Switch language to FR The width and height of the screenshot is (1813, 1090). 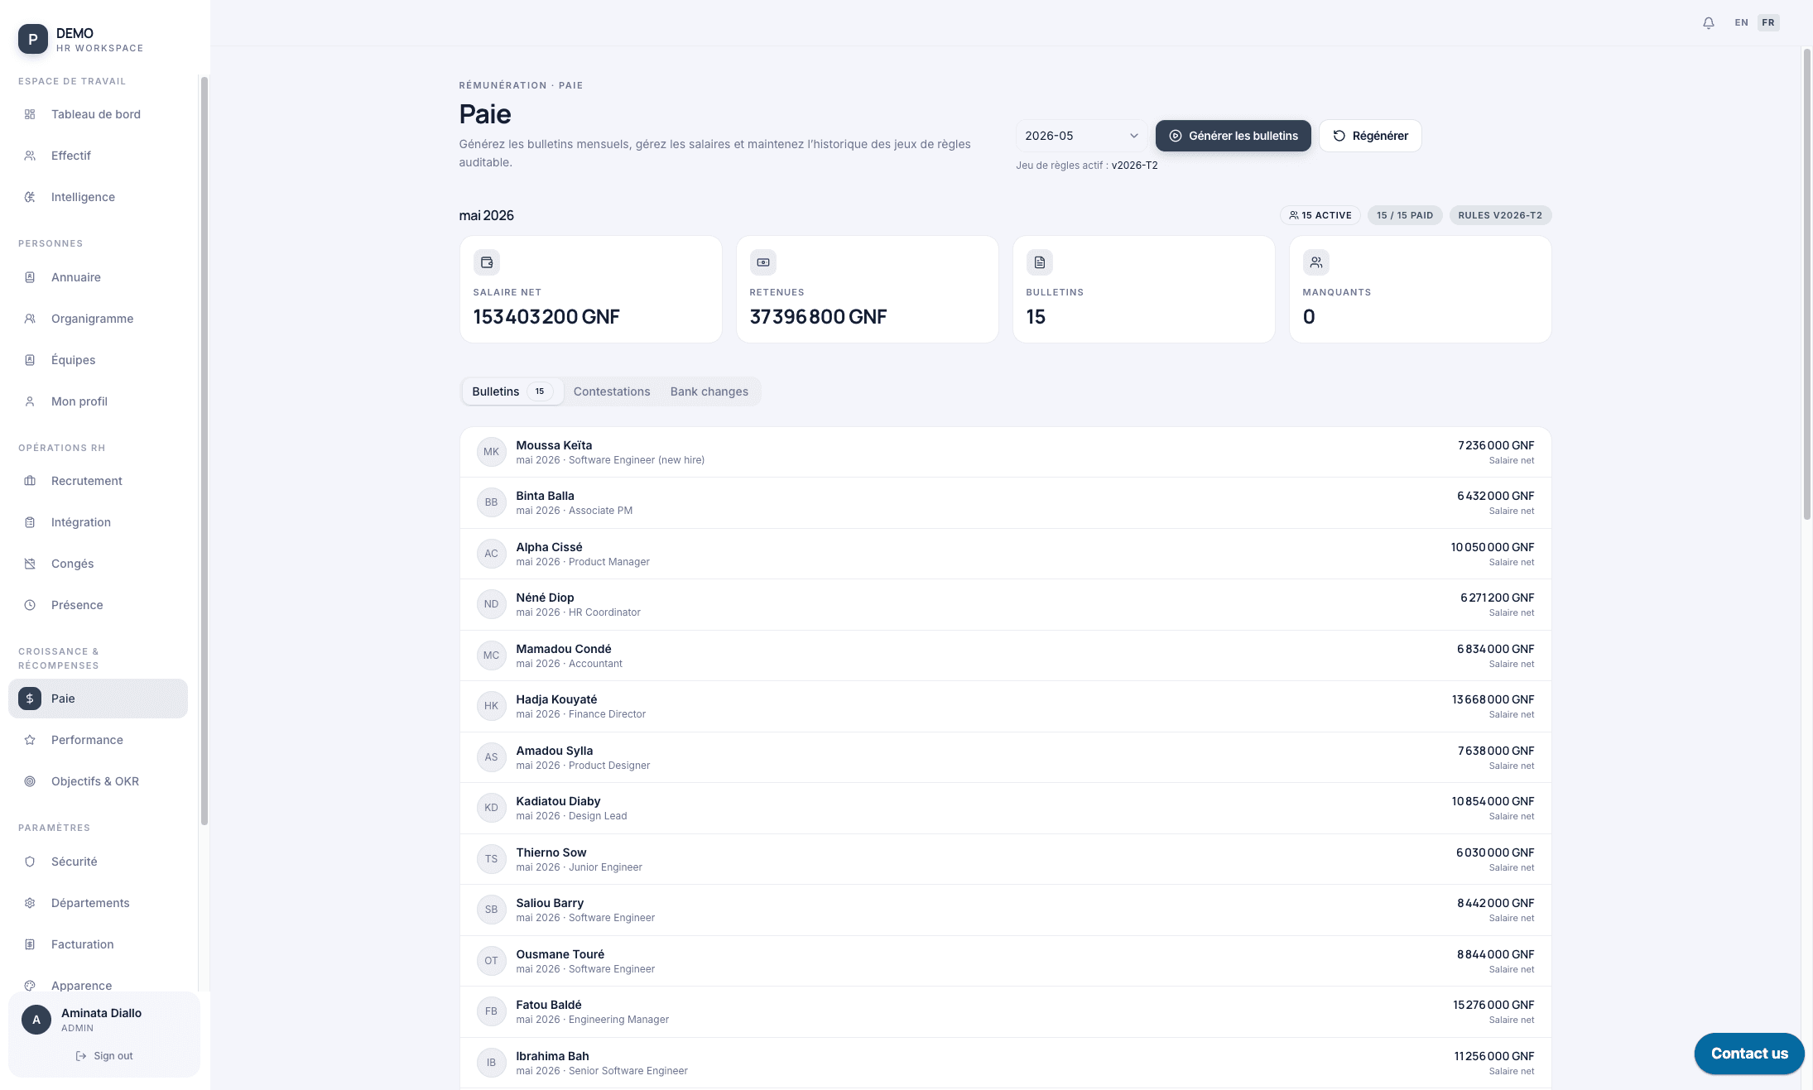(x=1768, y=23)
